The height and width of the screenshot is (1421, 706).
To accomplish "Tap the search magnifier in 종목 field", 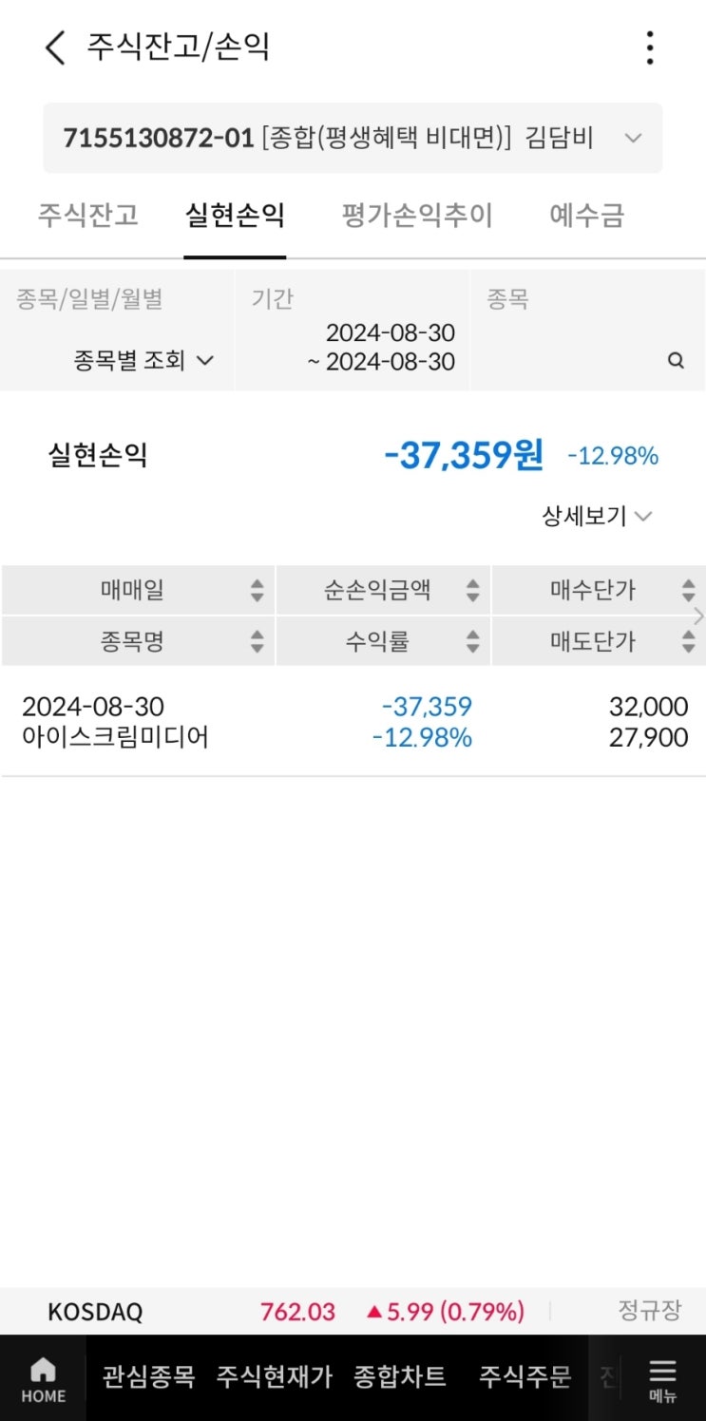I will click(676, 361).
